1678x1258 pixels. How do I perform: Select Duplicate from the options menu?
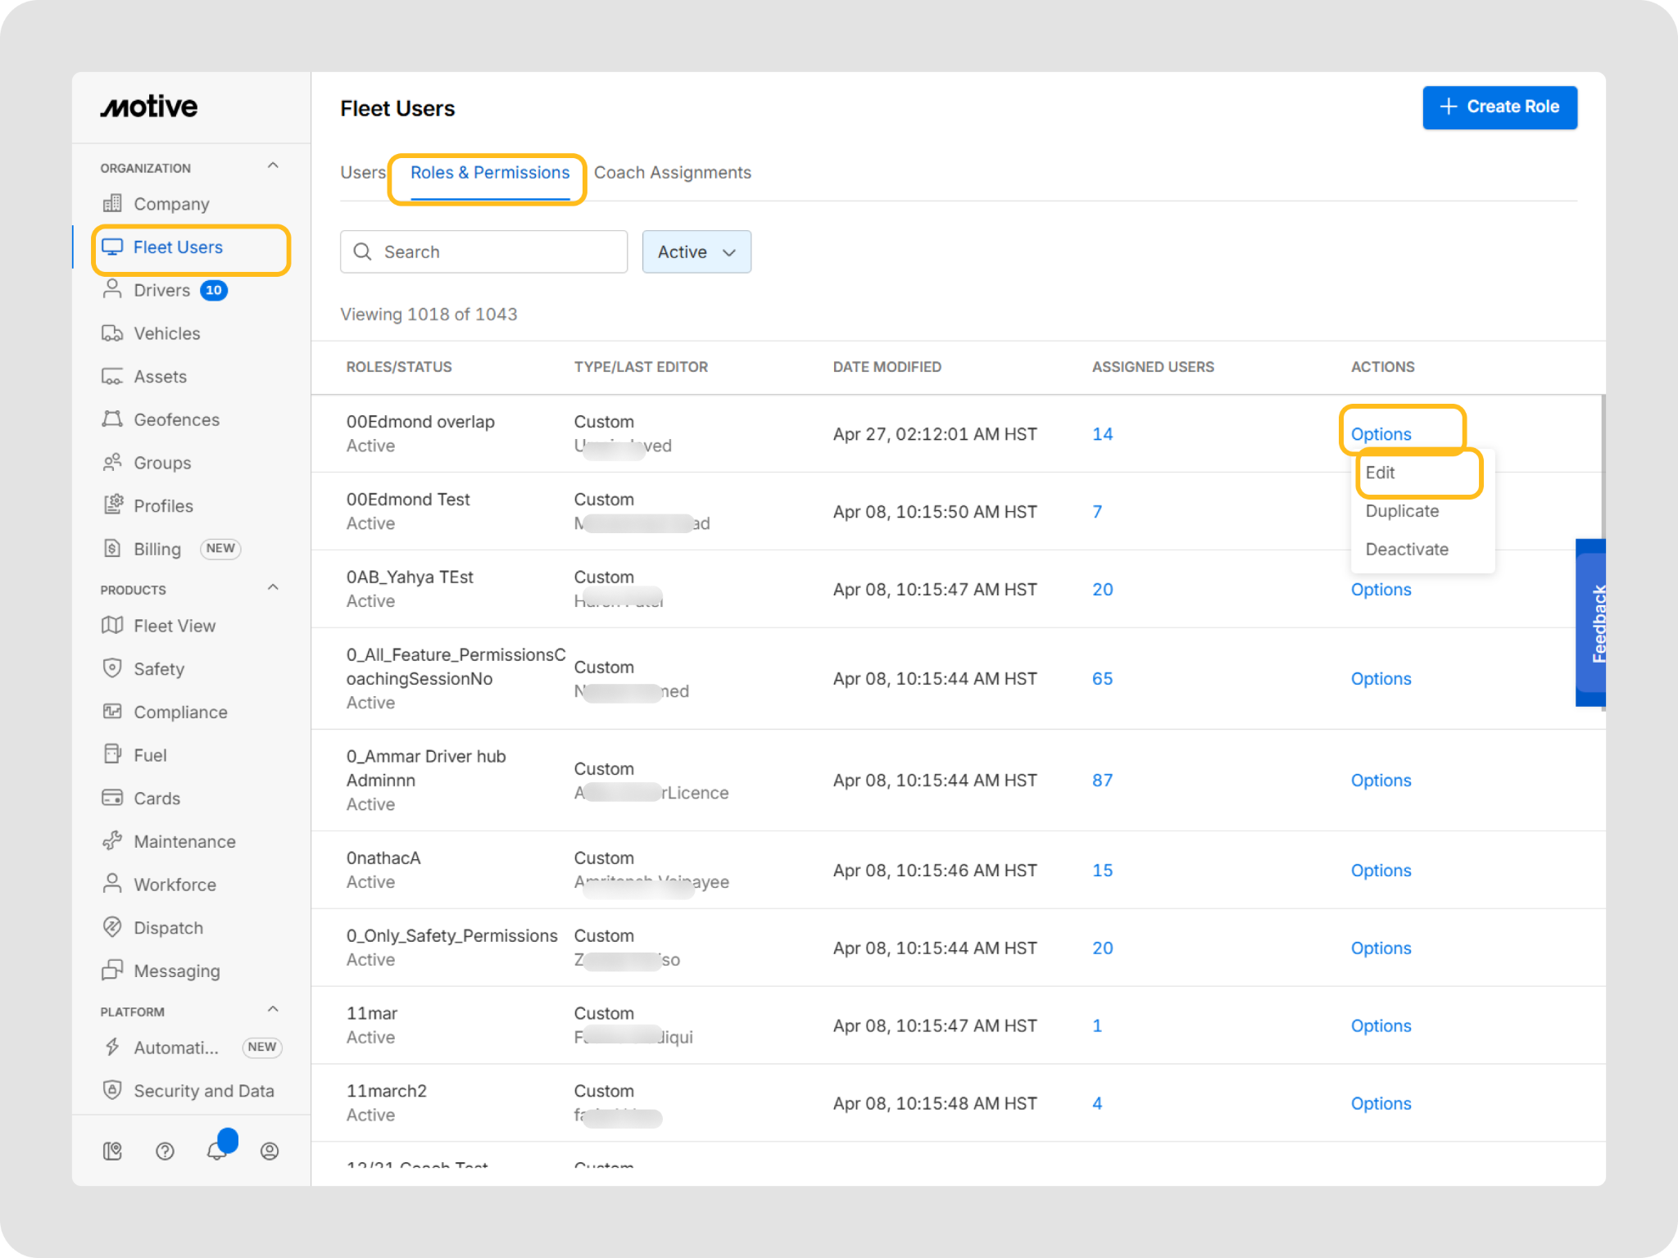pyautogui.click(x=1402, y=511)
